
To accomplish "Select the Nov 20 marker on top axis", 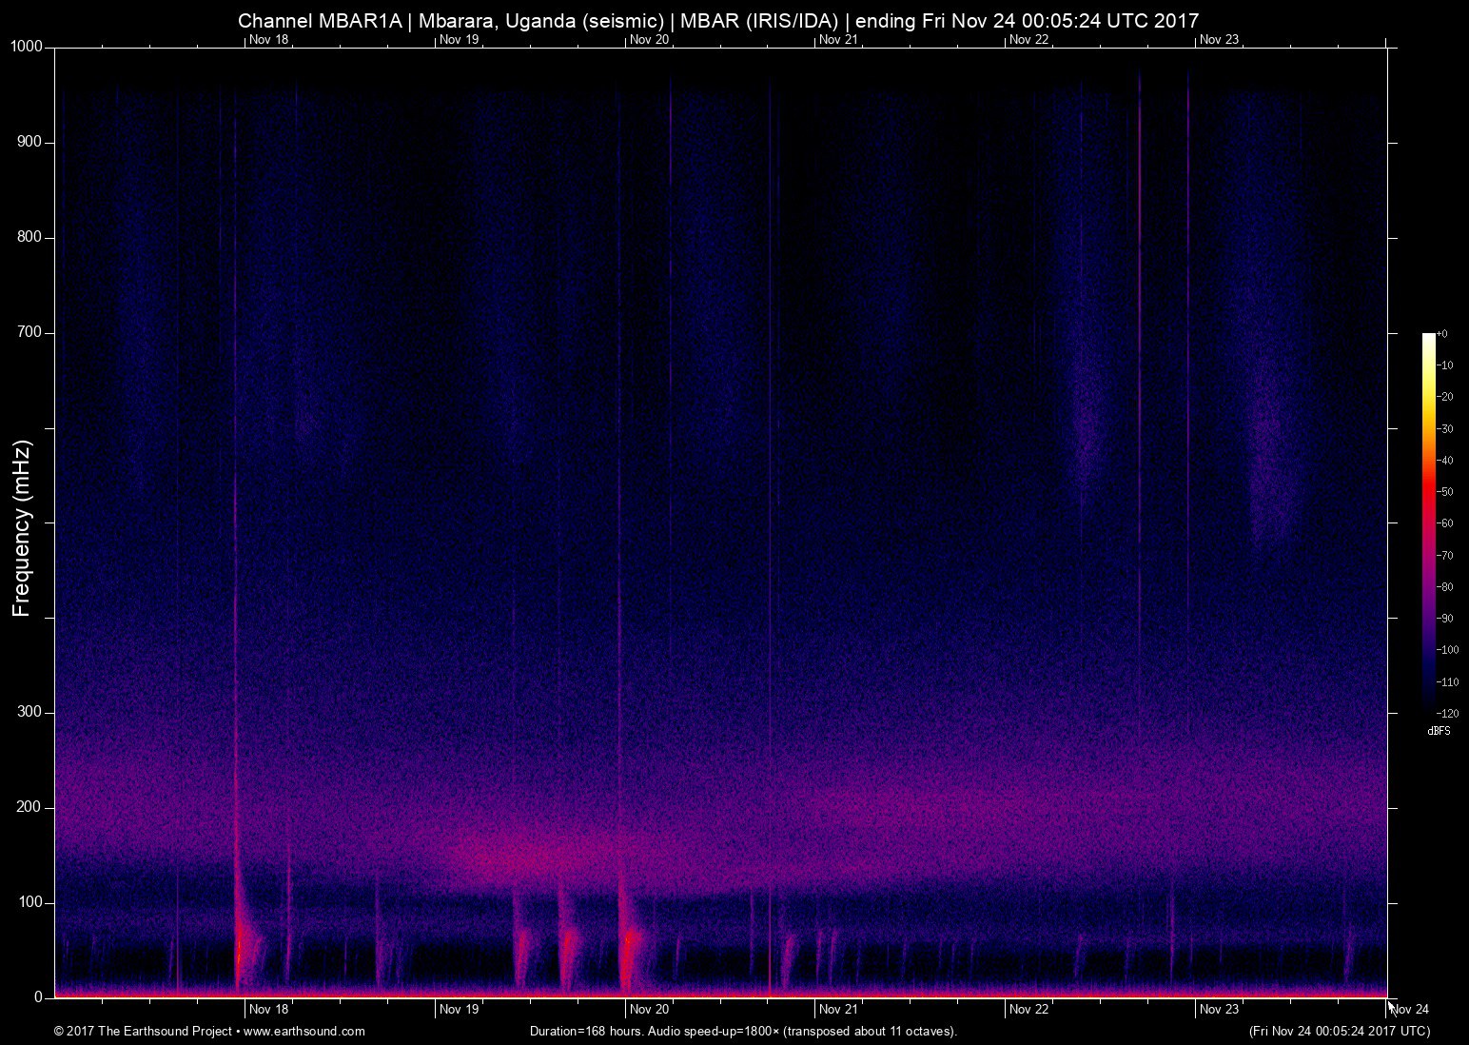I will 649,40.
